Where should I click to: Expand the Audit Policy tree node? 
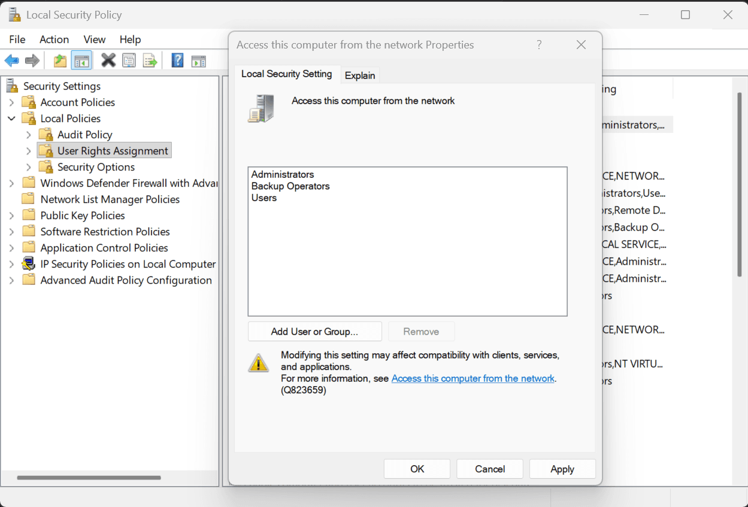[28, 134]
